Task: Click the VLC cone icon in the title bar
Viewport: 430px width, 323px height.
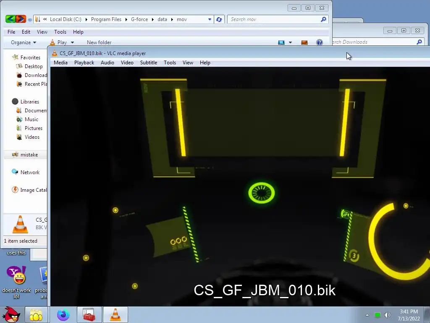Action: pos(55,53)
